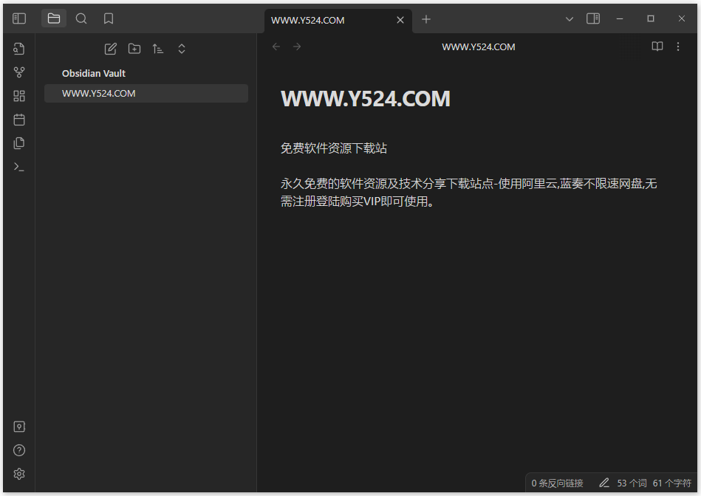This screenshot has height=496, width=701.
Task: Insert template via ribbon copy icon
Action: click(x=19, y=143)
